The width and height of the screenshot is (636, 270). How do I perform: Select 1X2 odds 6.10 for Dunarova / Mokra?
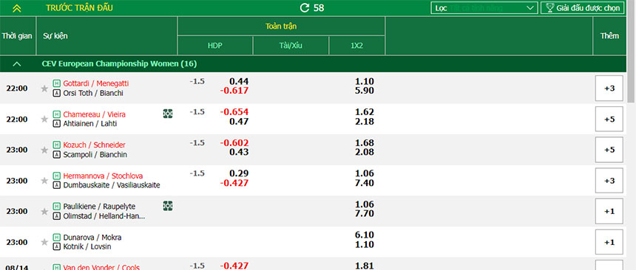tap(364, 235)
